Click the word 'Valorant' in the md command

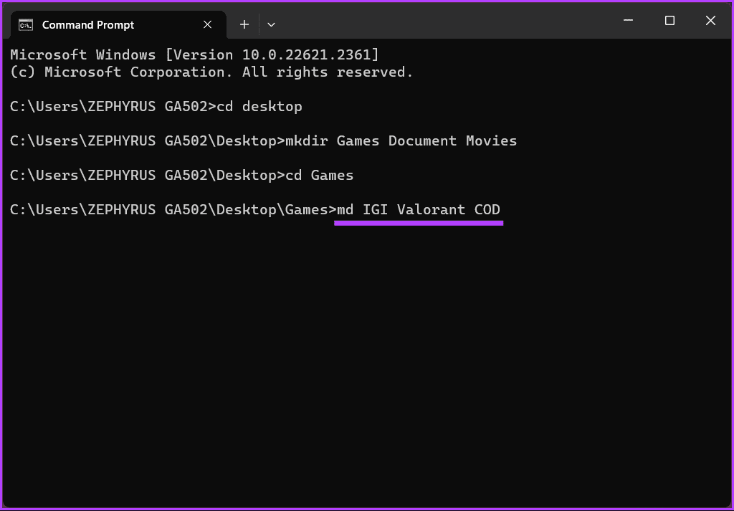click(x=431, y=210)
